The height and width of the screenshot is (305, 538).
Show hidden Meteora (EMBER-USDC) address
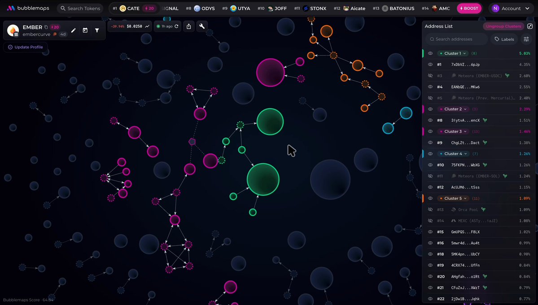tap(430, 76)
